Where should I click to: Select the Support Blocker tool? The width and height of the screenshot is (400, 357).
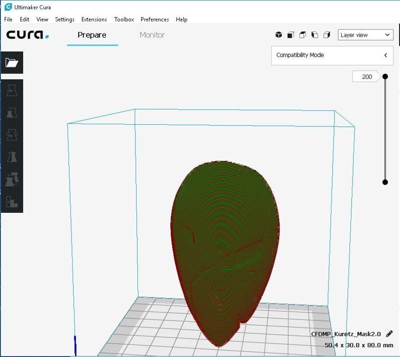(11, 201)
